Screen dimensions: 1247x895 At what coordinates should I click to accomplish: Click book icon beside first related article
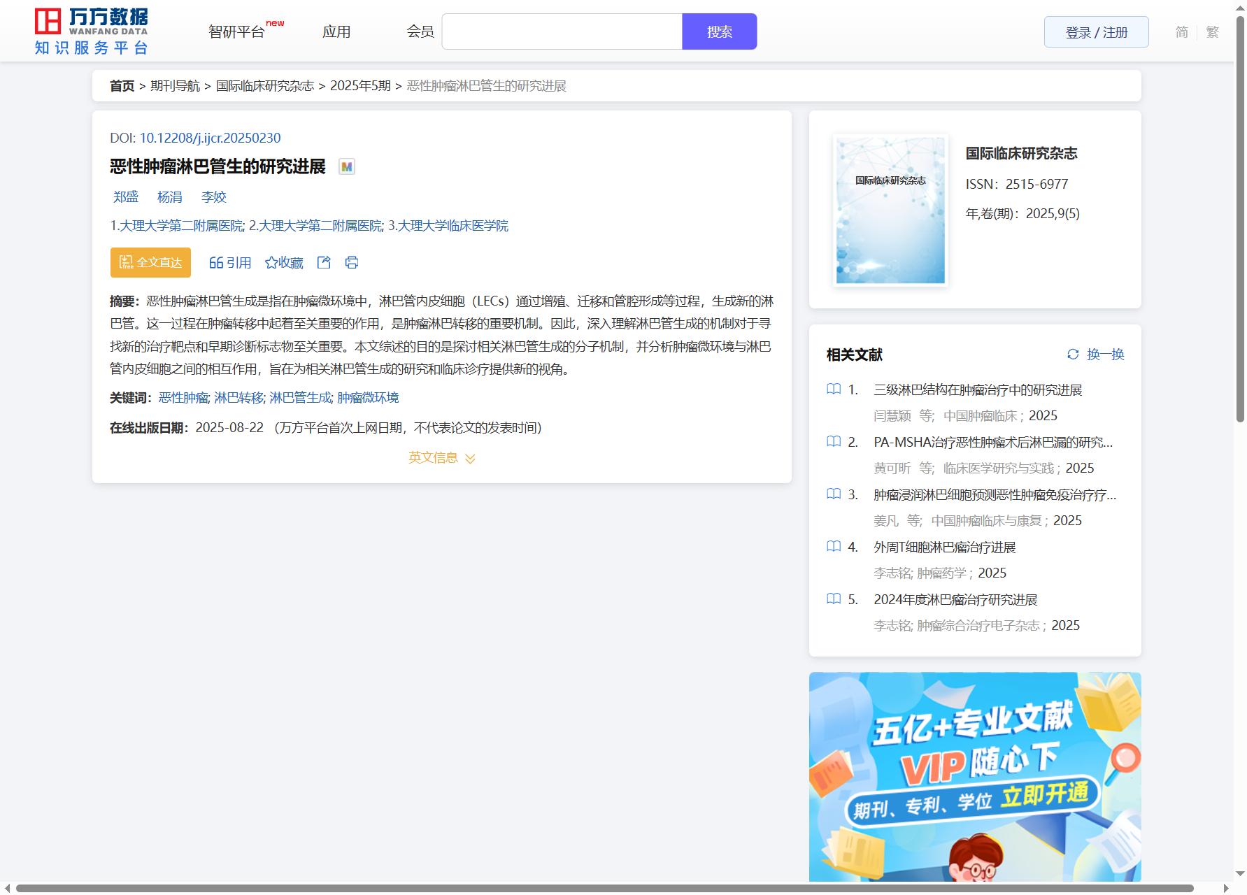point(834,389)
